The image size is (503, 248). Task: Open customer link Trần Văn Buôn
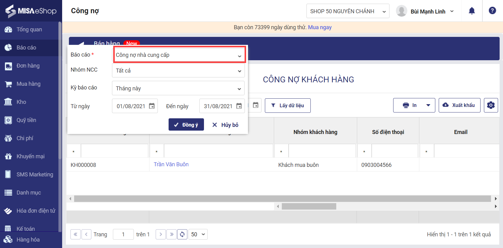coord(171,164)
